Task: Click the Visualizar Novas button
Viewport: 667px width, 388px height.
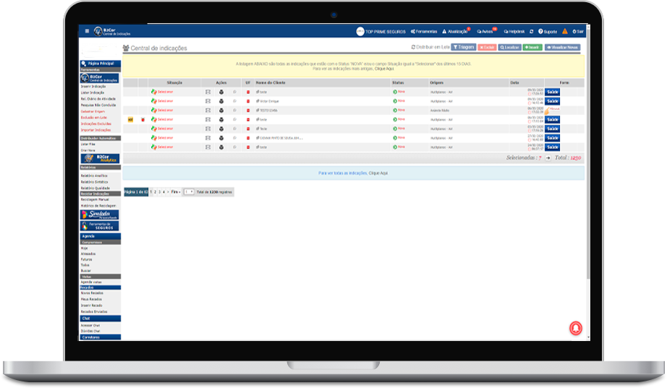Action: click(x=562, y=47)
